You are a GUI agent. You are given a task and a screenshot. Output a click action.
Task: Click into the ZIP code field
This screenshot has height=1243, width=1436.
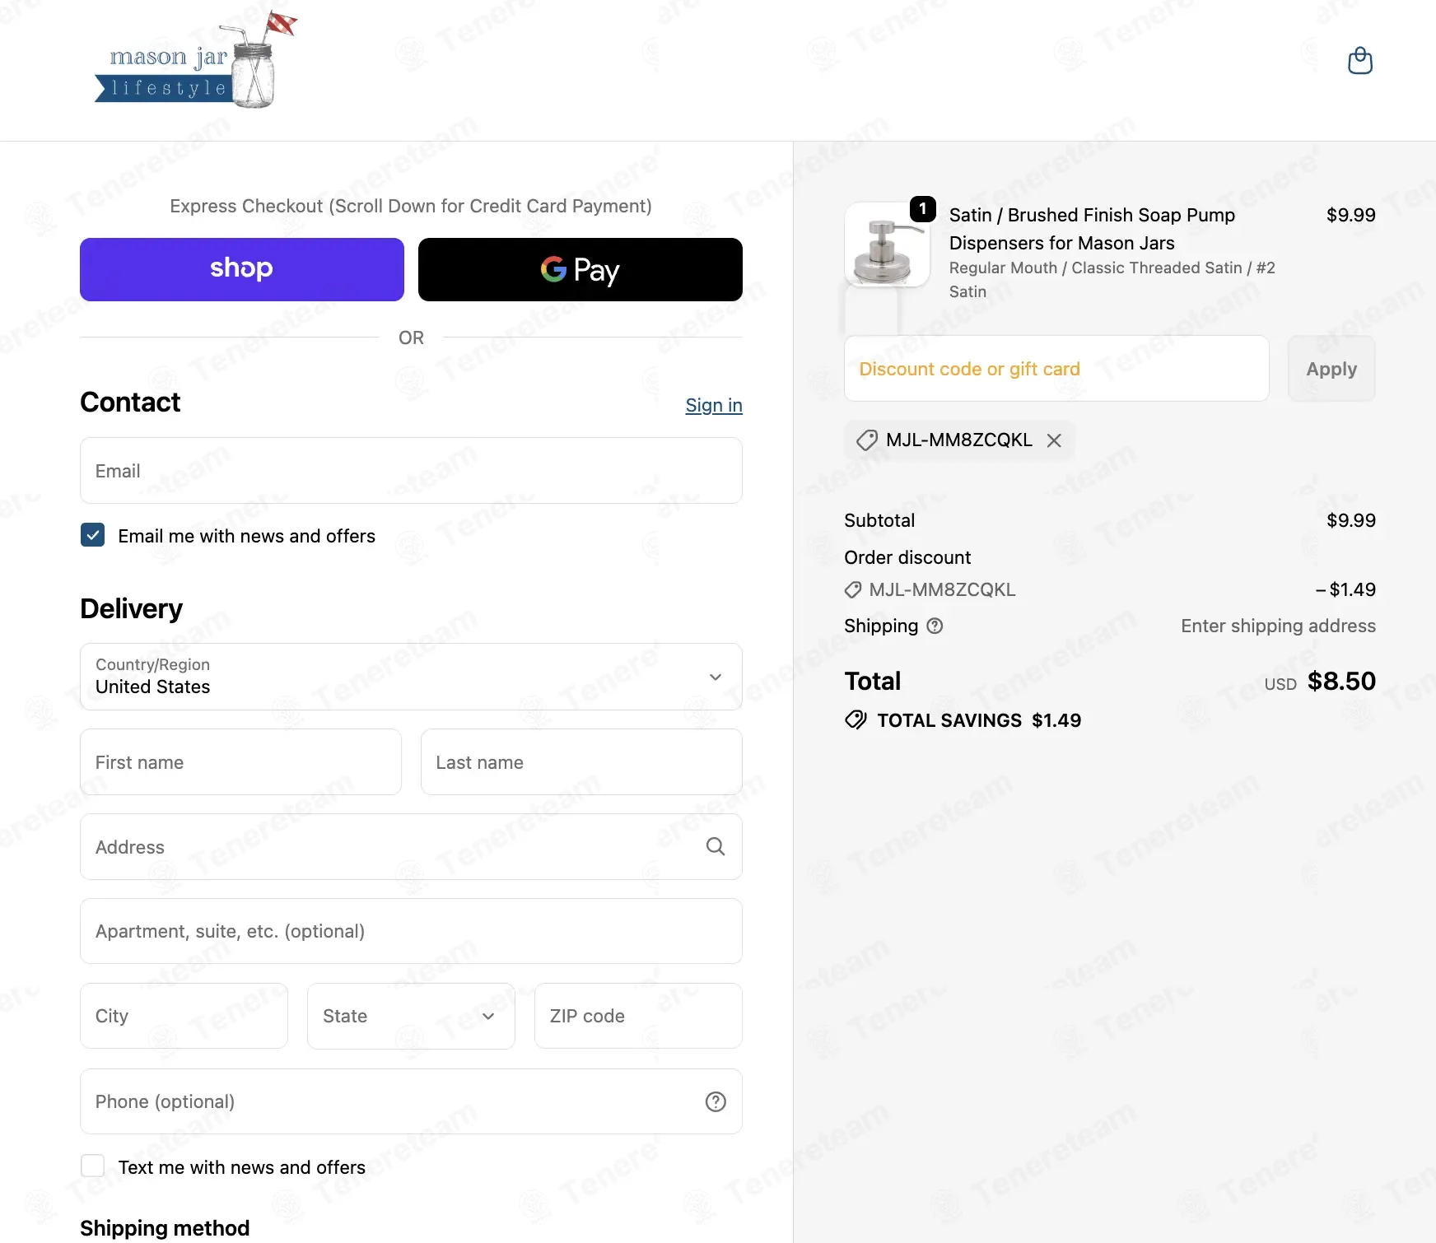(638, 1016)
